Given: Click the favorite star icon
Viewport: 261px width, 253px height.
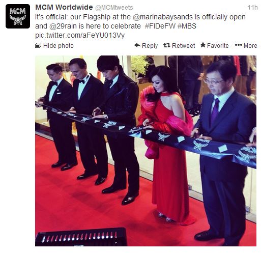Looking at the screenshot, I should point(203,45).
